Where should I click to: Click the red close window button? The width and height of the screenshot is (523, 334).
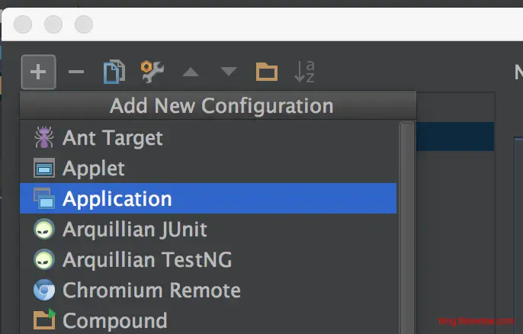23,24
